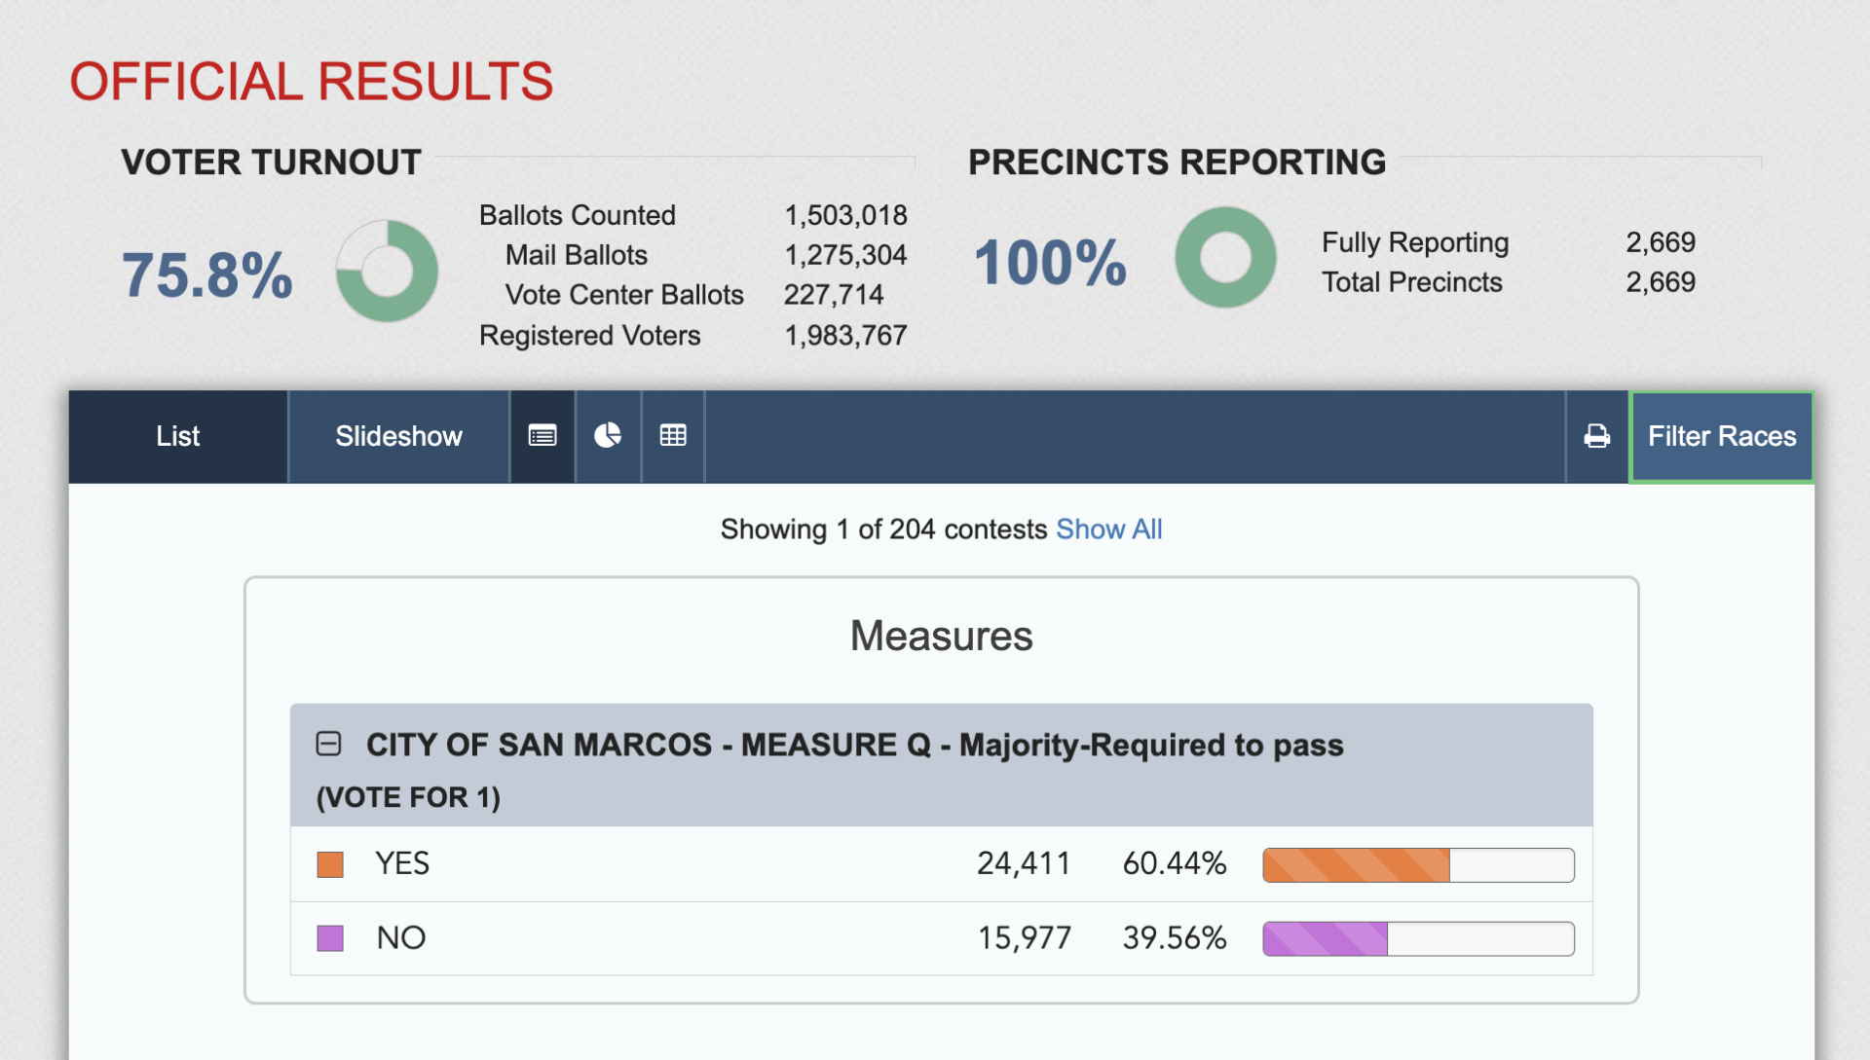Click Show All to display all contests
Image resolution: width=1870 pixels, height=1060 pixels.
1109,529
